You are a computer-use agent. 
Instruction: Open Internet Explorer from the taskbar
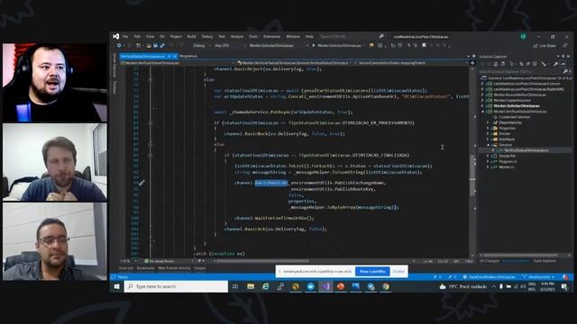point(266,286)
